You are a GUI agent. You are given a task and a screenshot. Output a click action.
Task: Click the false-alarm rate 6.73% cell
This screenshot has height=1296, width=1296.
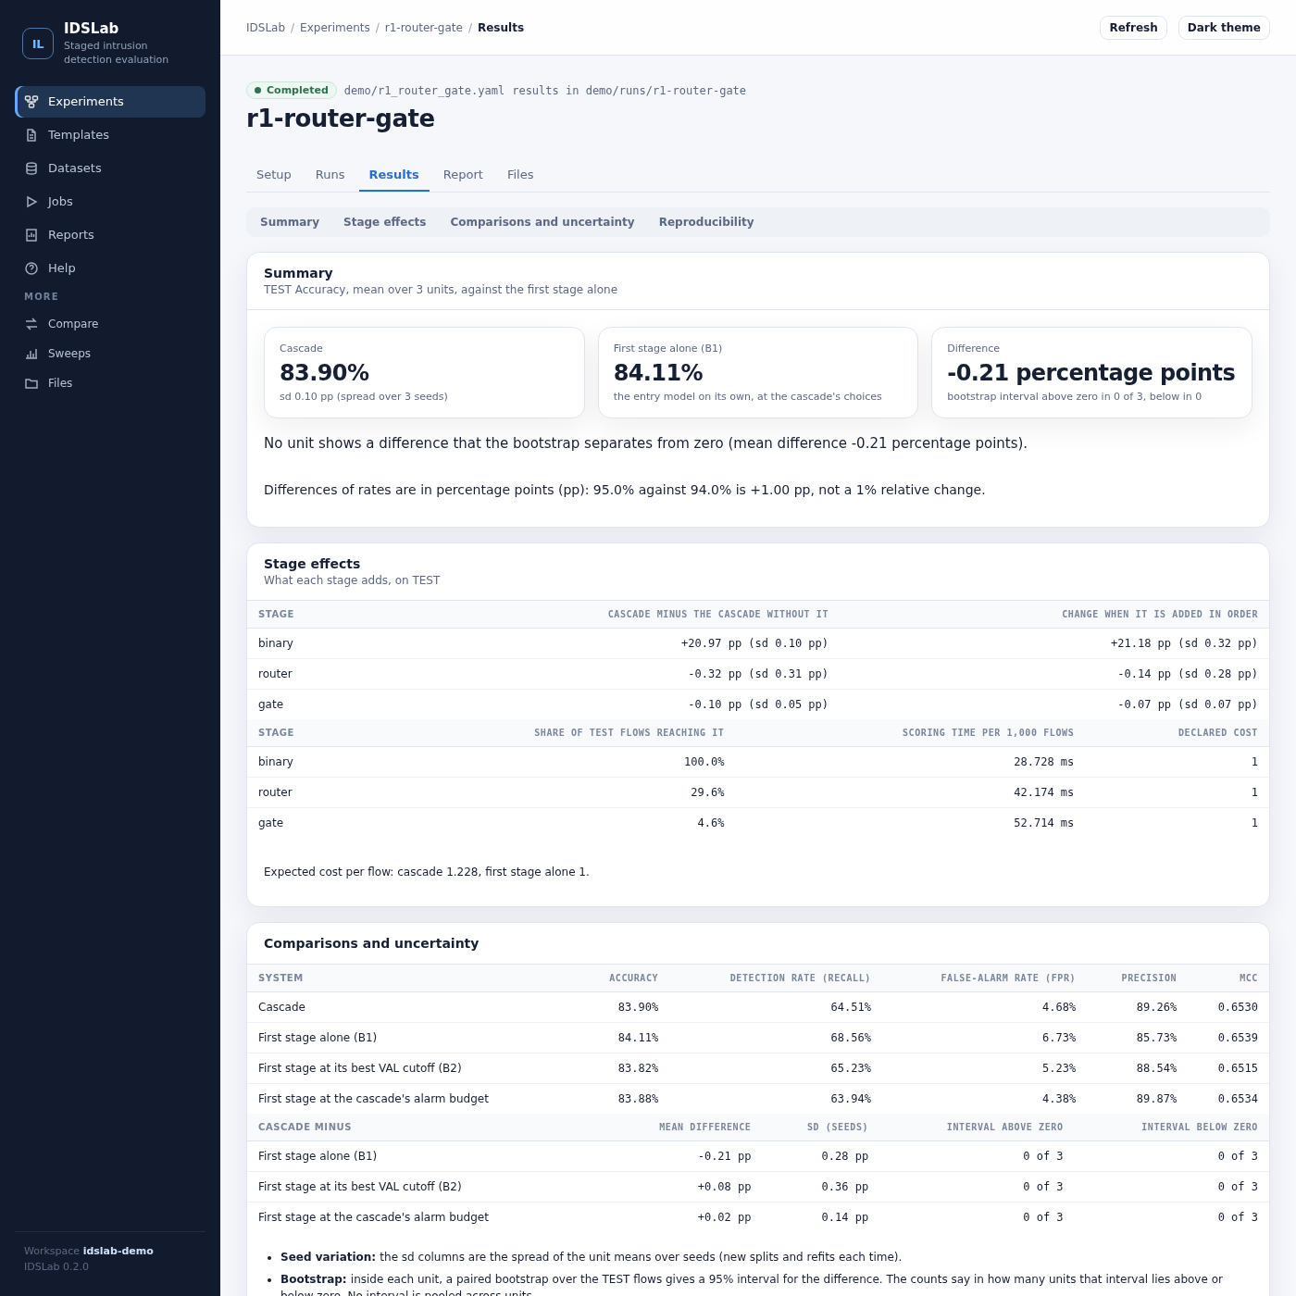click(x=1059, y=1038)
